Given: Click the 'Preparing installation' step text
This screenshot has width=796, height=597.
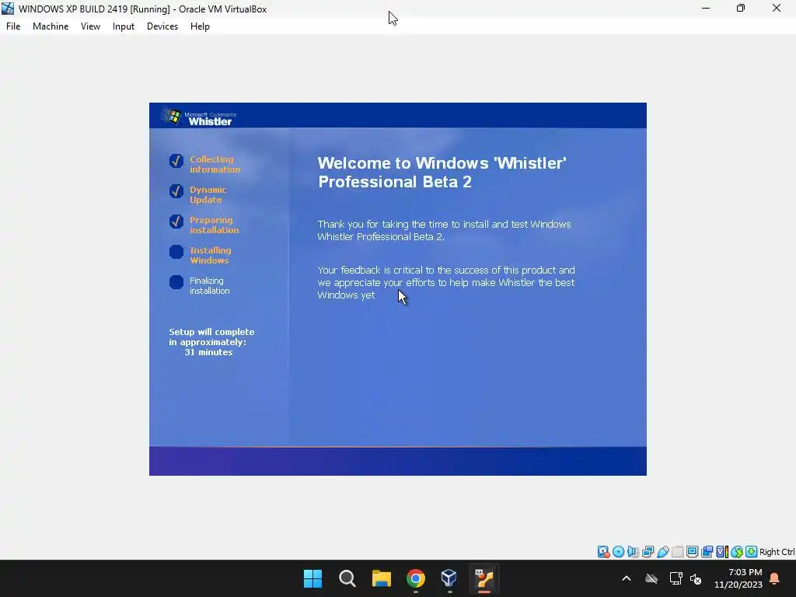Looking at the screenshot, I should 214,225.
